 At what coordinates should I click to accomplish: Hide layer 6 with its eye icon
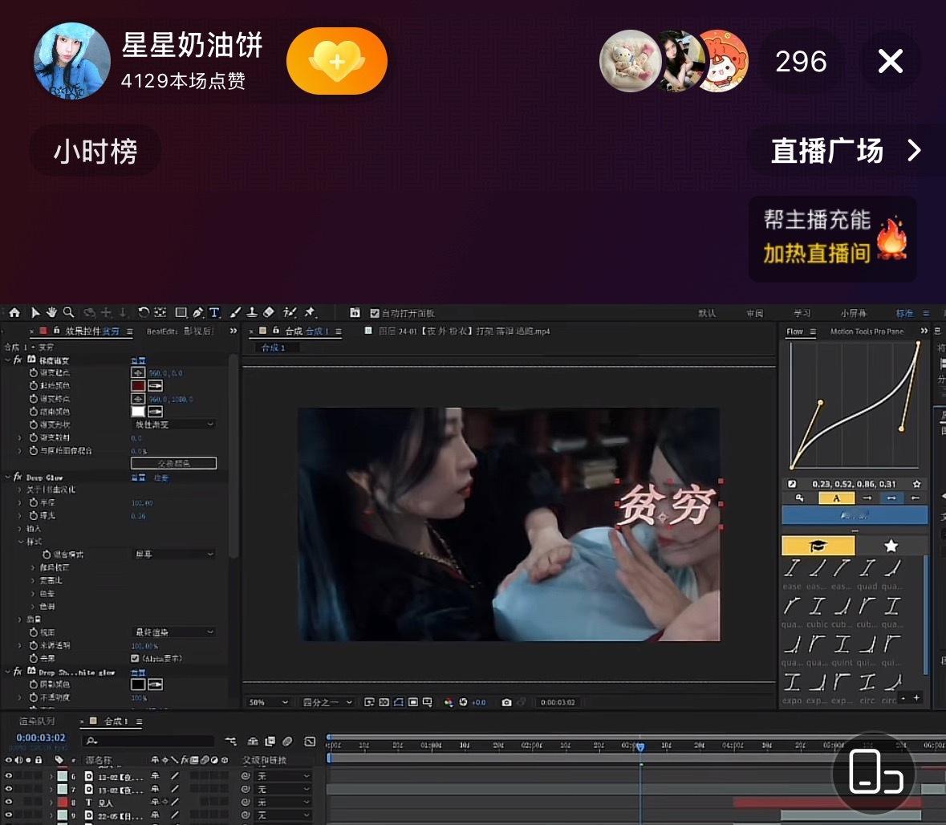[9, 776]
